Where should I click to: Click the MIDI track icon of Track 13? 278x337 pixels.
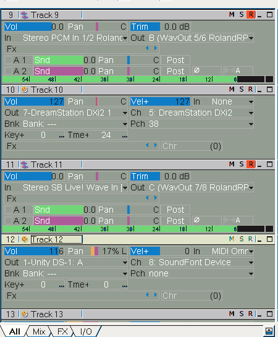click(25, 314)
